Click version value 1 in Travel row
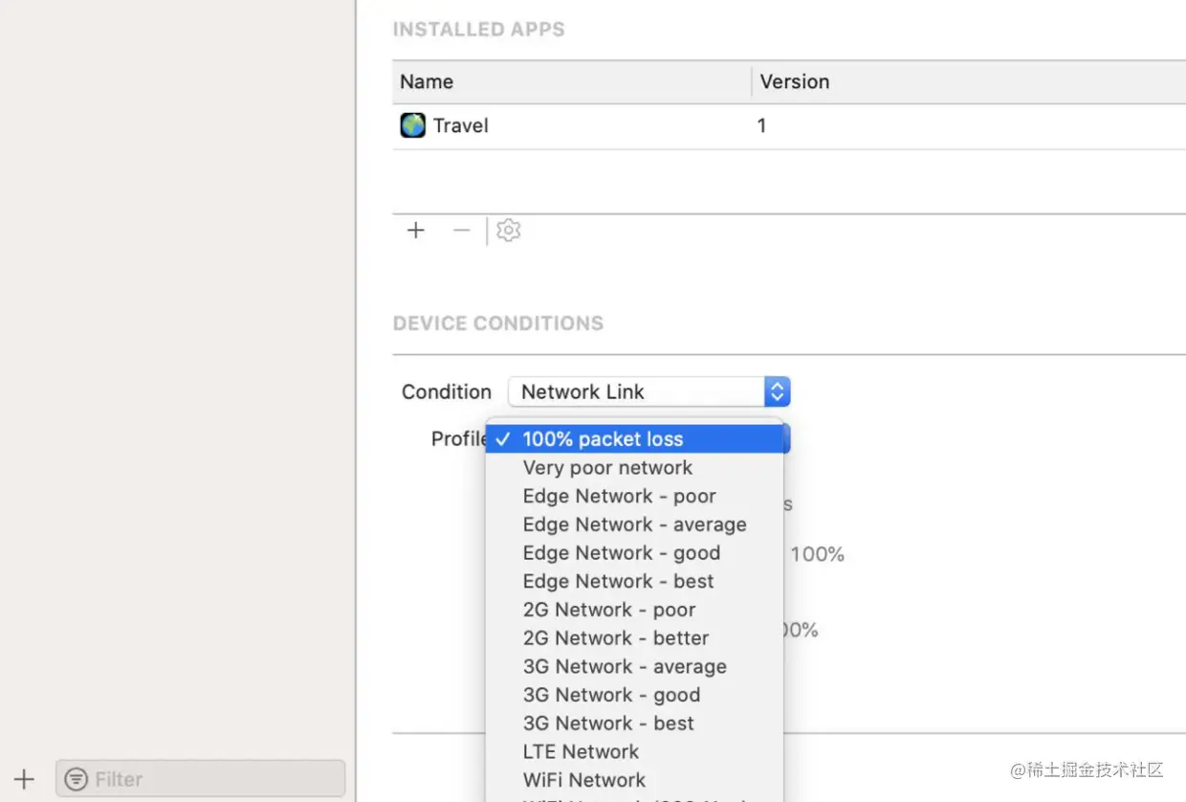The image size is (1186, 802). 761,125
